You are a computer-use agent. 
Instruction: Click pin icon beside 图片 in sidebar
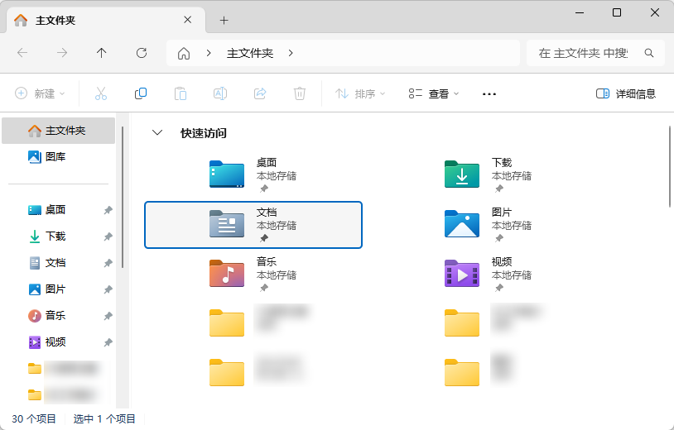[x=108, y=289]
